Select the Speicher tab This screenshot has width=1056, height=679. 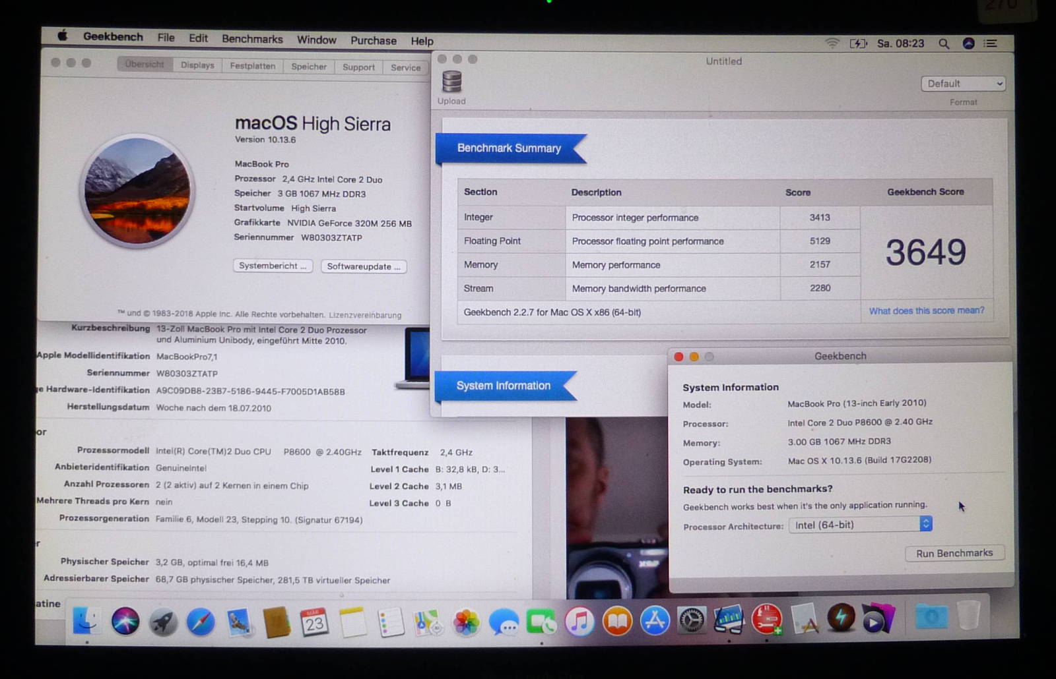coord(309,67)
